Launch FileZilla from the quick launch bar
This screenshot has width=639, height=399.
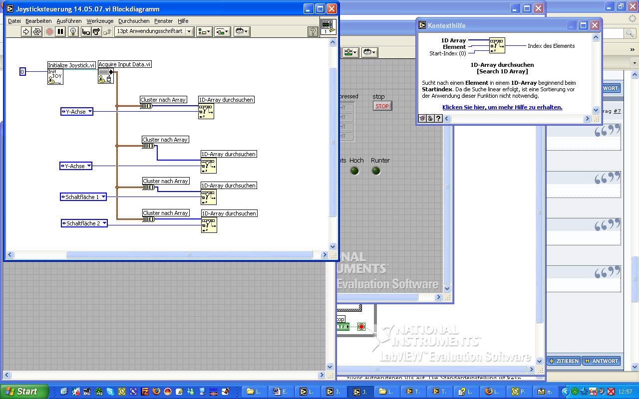(x=145, y=392)
